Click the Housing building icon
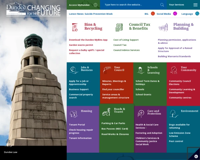 [74, 114]
